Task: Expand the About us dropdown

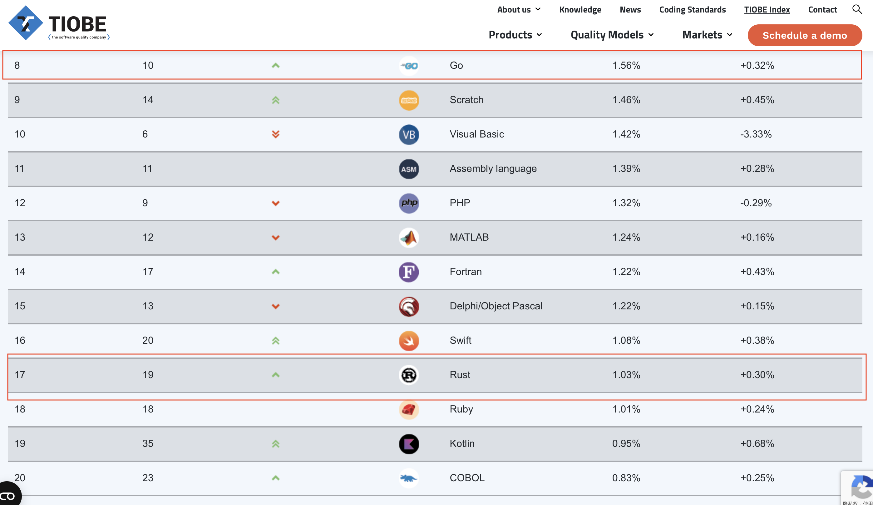Action: pos(519,10)
